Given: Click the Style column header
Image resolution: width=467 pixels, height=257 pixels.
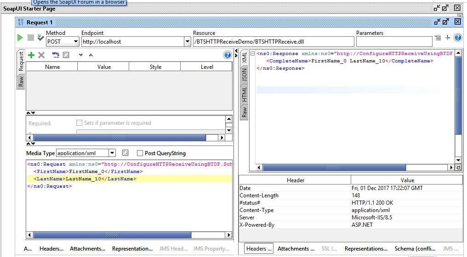Looking at the screenshot, I should (155, 67).
